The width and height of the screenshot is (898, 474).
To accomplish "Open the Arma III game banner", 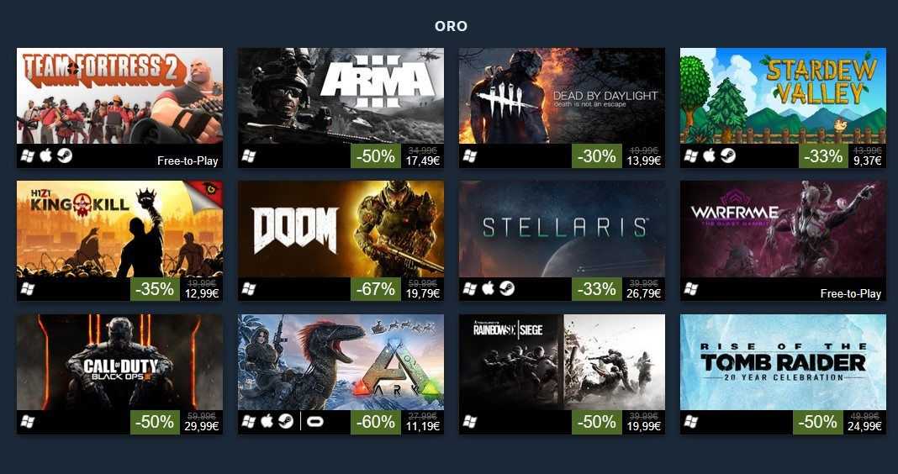I will pos(341,96).
